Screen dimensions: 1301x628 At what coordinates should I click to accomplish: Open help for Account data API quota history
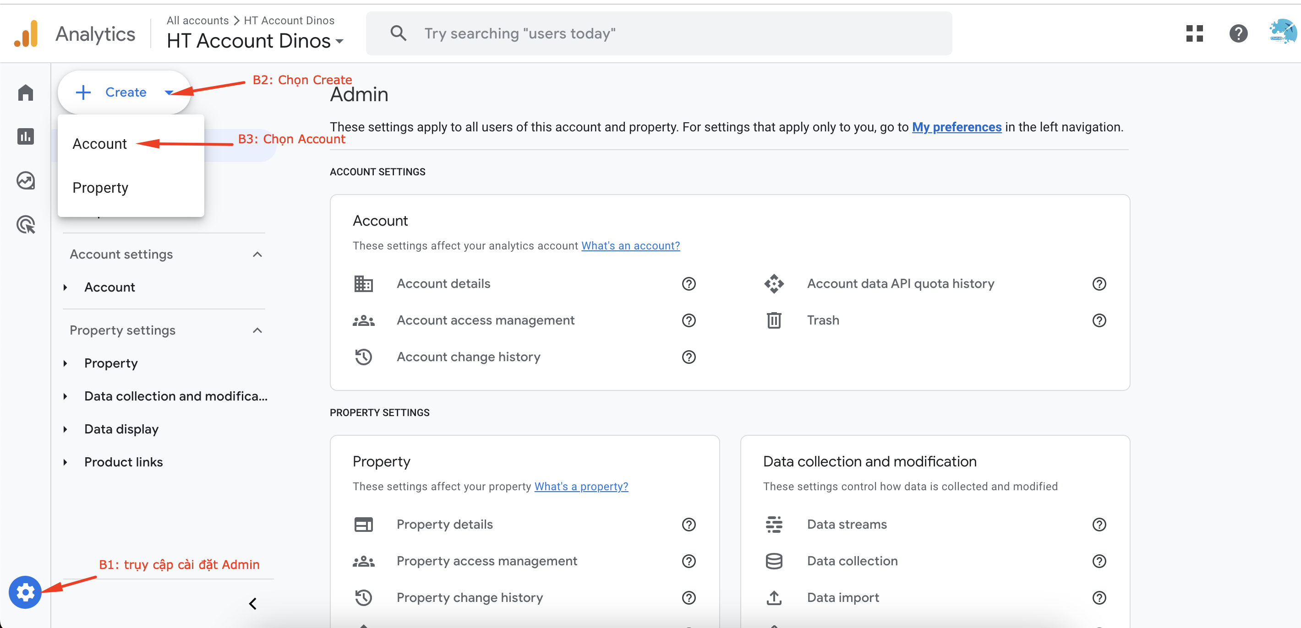tap(1099, 284)
